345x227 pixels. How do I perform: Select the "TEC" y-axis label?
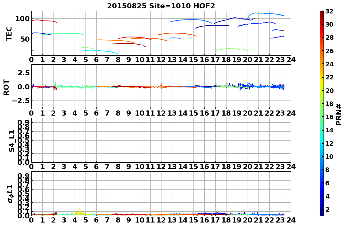tap(9, 33)
